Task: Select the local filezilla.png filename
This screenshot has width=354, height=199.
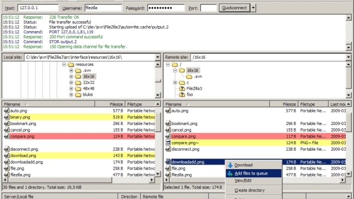Action: pos(20,175)
